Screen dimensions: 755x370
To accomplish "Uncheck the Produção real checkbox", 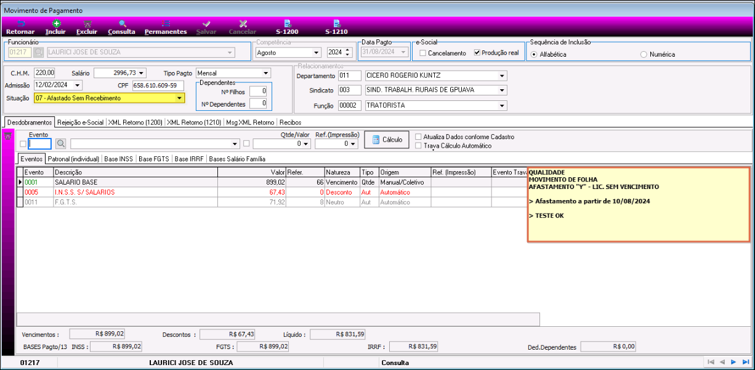I will pyautogui.click(x=477, y=53).
